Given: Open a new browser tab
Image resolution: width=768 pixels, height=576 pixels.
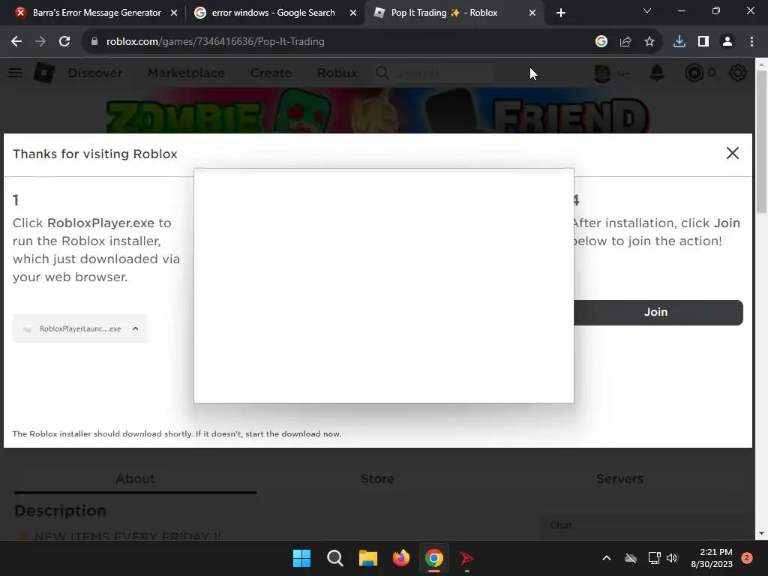Looking at the screenshot, I should (561, 13).
